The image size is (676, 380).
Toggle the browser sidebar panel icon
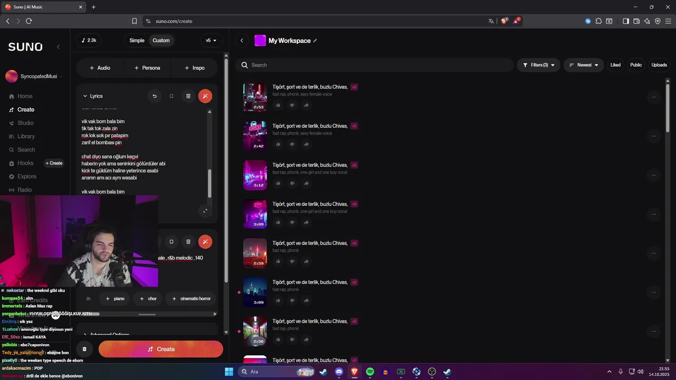click(x=626, y=21)
